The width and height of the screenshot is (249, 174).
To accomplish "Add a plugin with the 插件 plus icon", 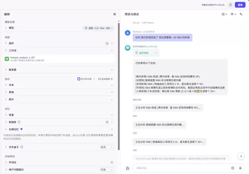I will click(112, 43).
